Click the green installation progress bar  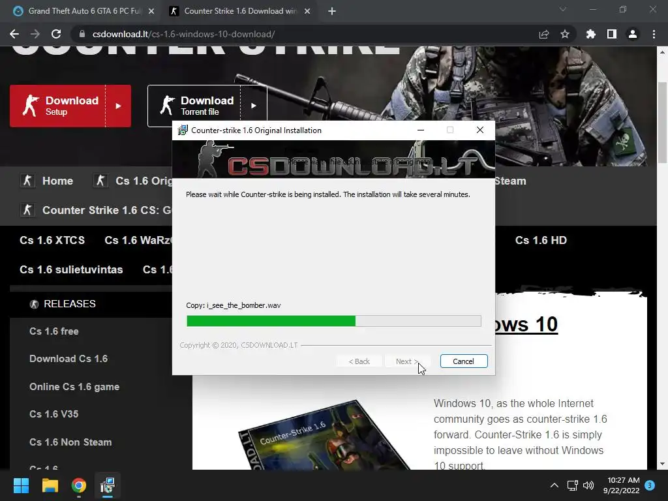pyautogui.click(x=334, y=321)
